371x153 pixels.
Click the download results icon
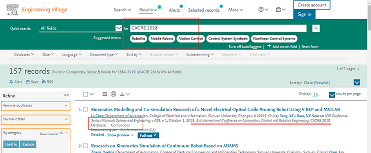125,94
